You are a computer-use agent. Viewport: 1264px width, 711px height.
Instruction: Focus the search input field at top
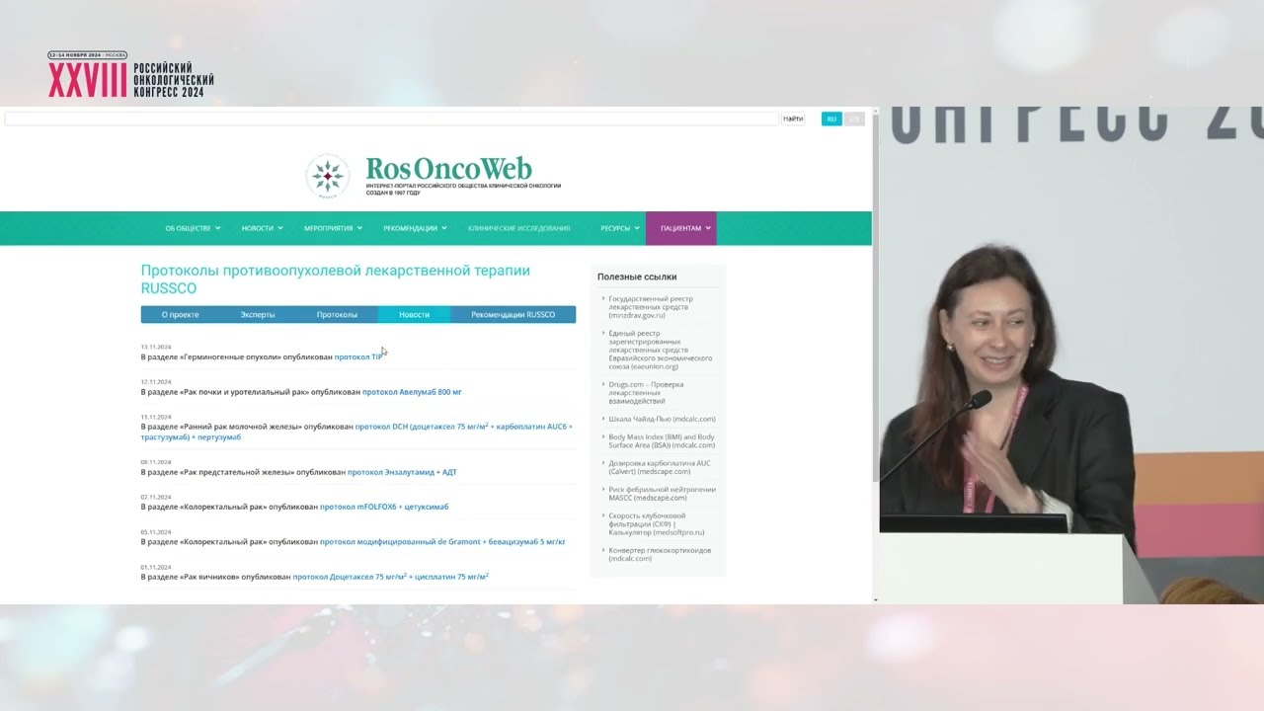tap(391, 118)
